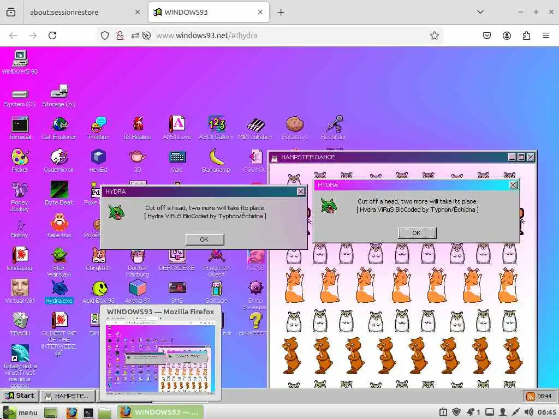Open the 3D teapot icon
This screenshot has width=559, height=419.
pos(138,161)
